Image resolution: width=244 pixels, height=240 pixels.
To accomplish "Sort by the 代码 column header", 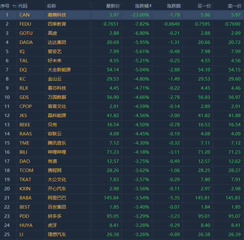I will [23, 6].
